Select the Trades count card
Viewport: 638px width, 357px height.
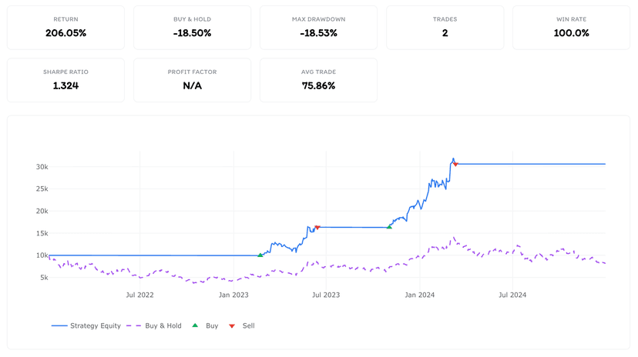point(445,28)
